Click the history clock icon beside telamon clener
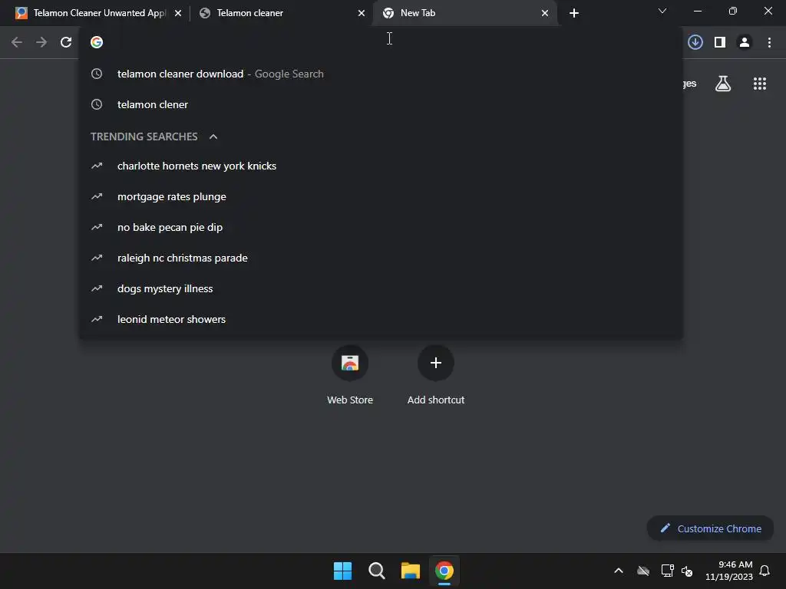The image size is (786, 589). coord(97,104)
